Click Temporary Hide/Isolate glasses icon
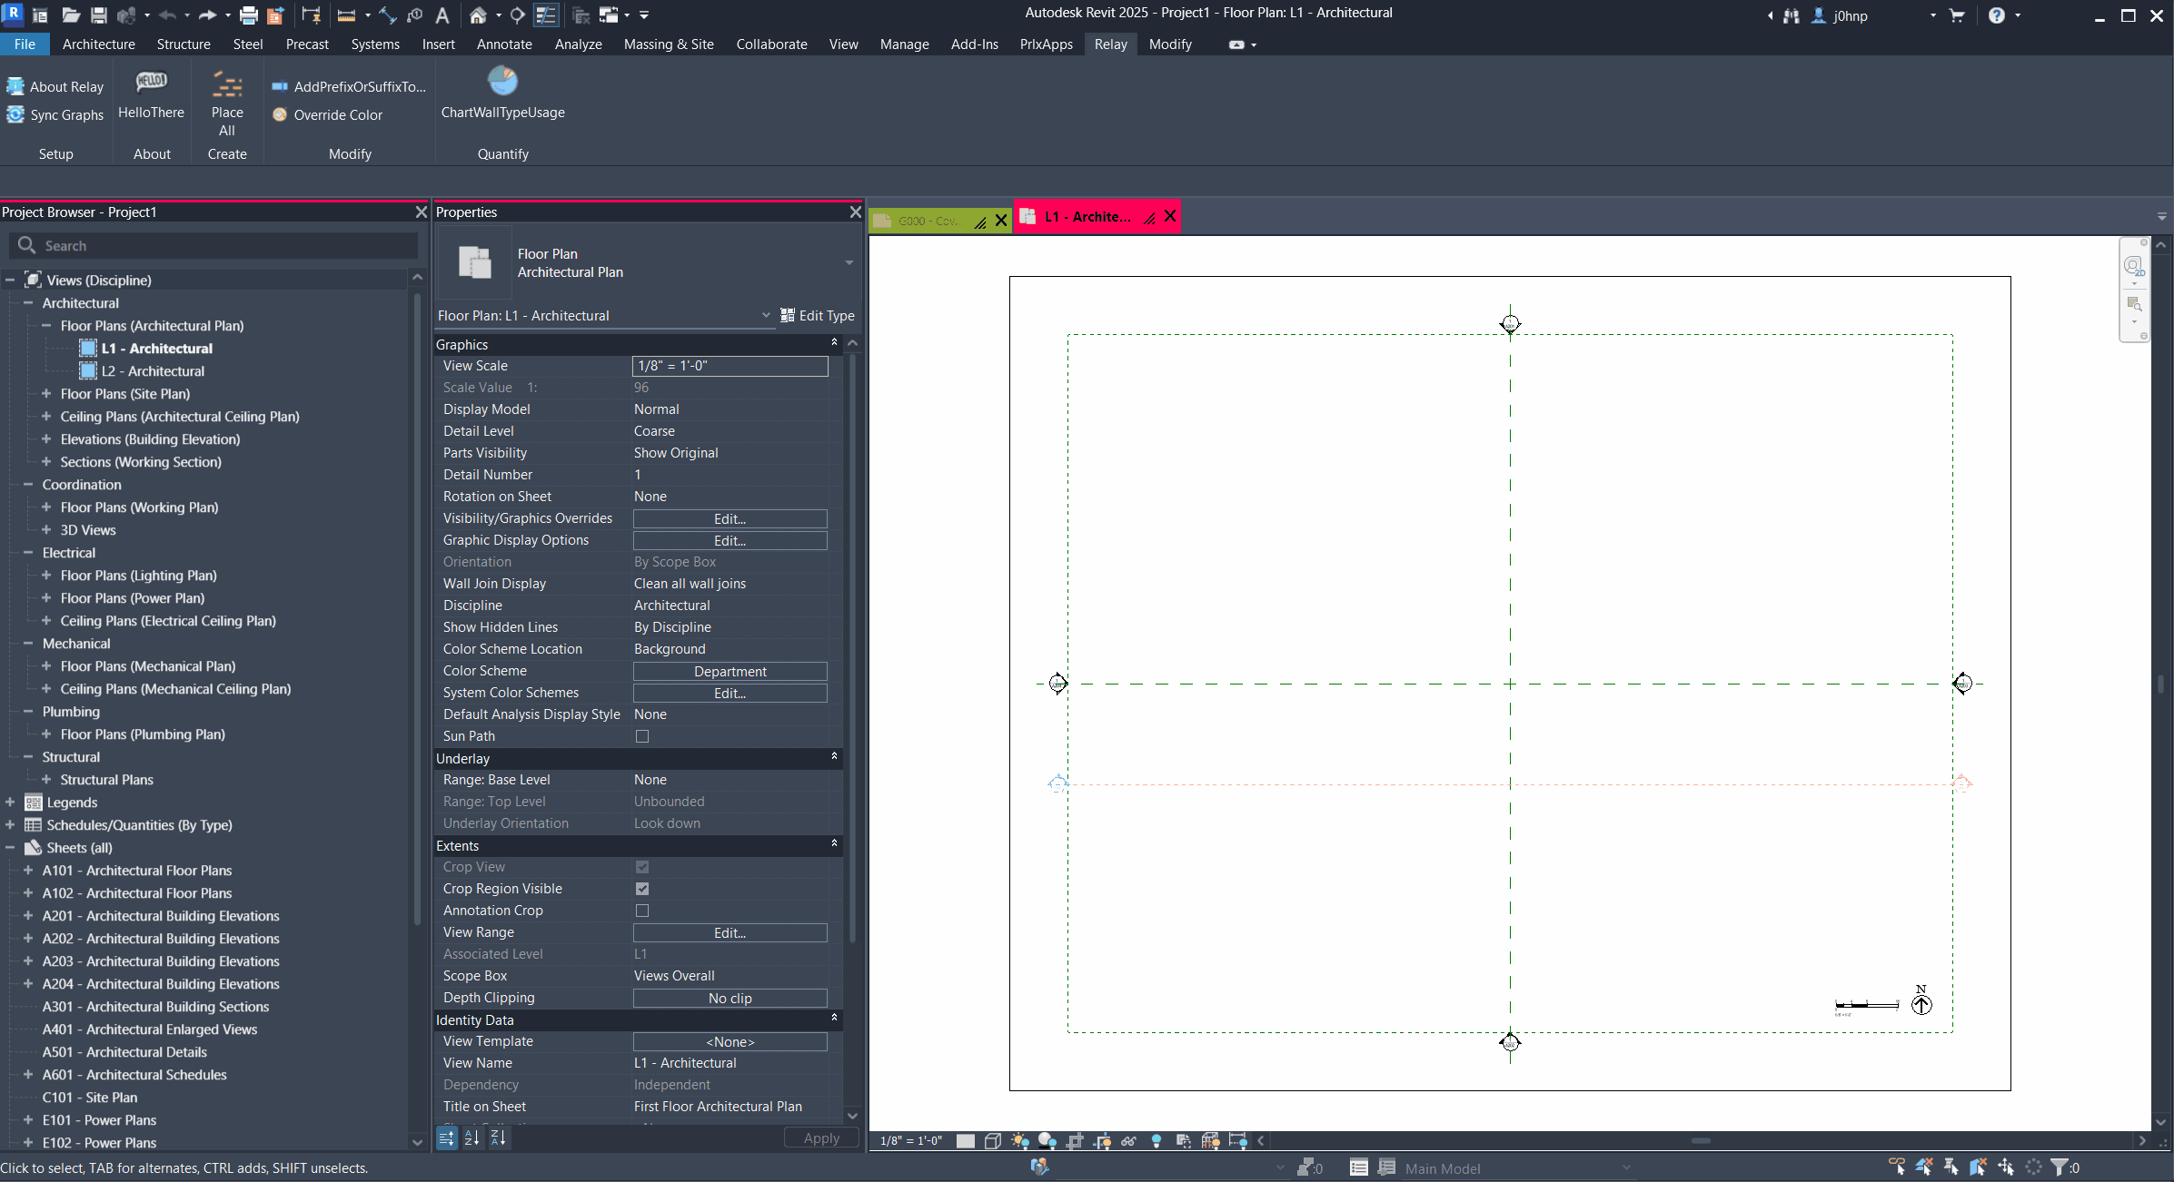Image resolution: width=2174 pixels, height=1182 pixels. pyautogui.click(x=1129, y=1141)
